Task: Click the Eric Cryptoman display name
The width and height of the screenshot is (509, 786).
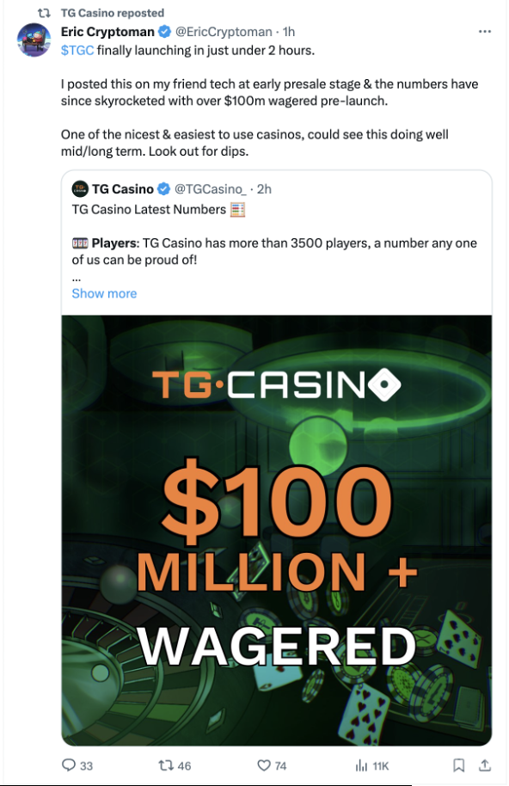Action: tap(107, 32)
